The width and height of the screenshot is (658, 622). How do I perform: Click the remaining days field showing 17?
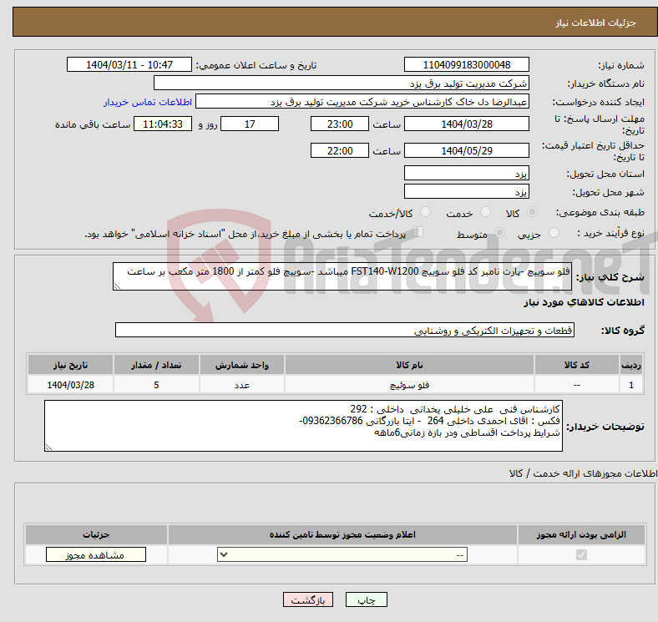pos(250,124)
